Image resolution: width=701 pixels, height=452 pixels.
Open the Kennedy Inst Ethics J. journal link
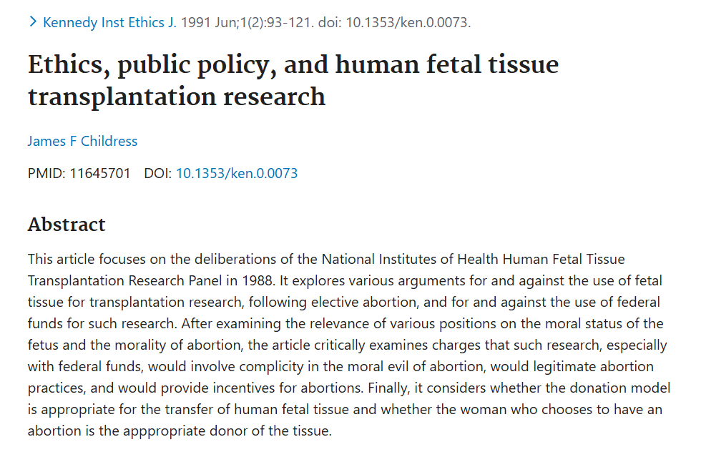coord(109,22)
